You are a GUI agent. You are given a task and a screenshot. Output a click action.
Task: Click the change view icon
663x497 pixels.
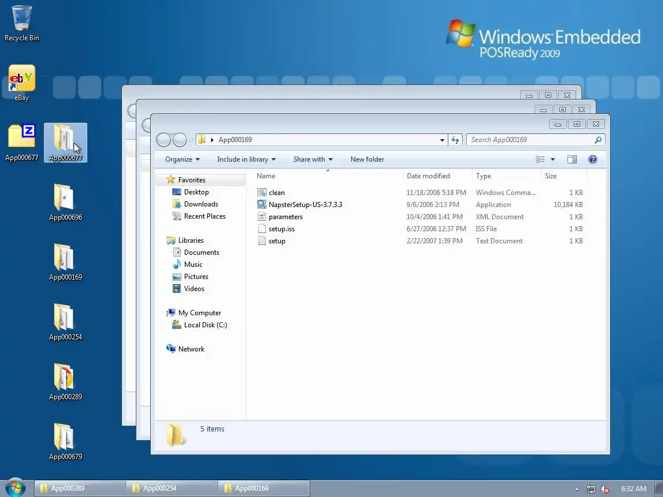click(540, 159)
